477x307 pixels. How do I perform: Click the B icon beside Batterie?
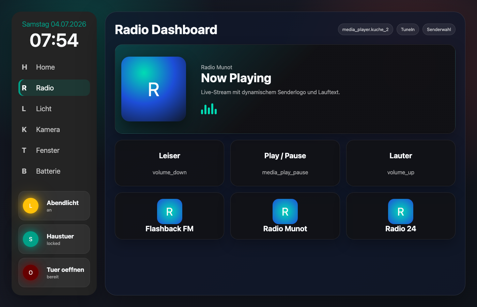(x=24, y=171)
